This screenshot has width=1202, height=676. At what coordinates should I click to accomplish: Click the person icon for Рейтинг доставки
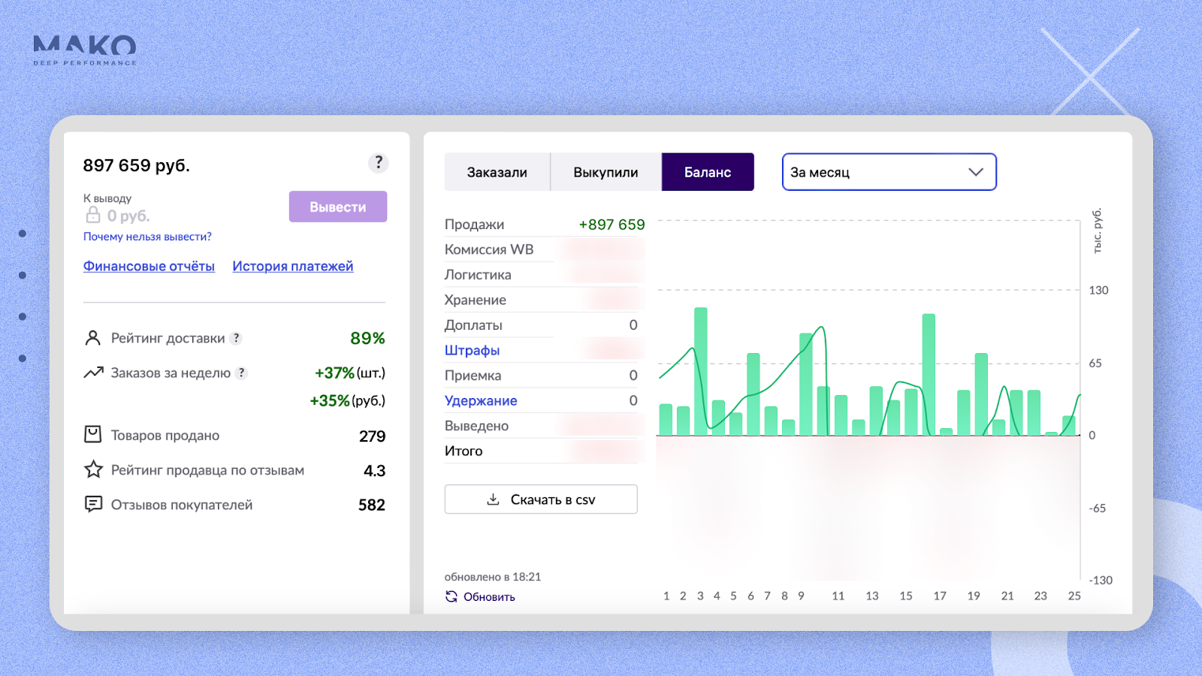92,338
